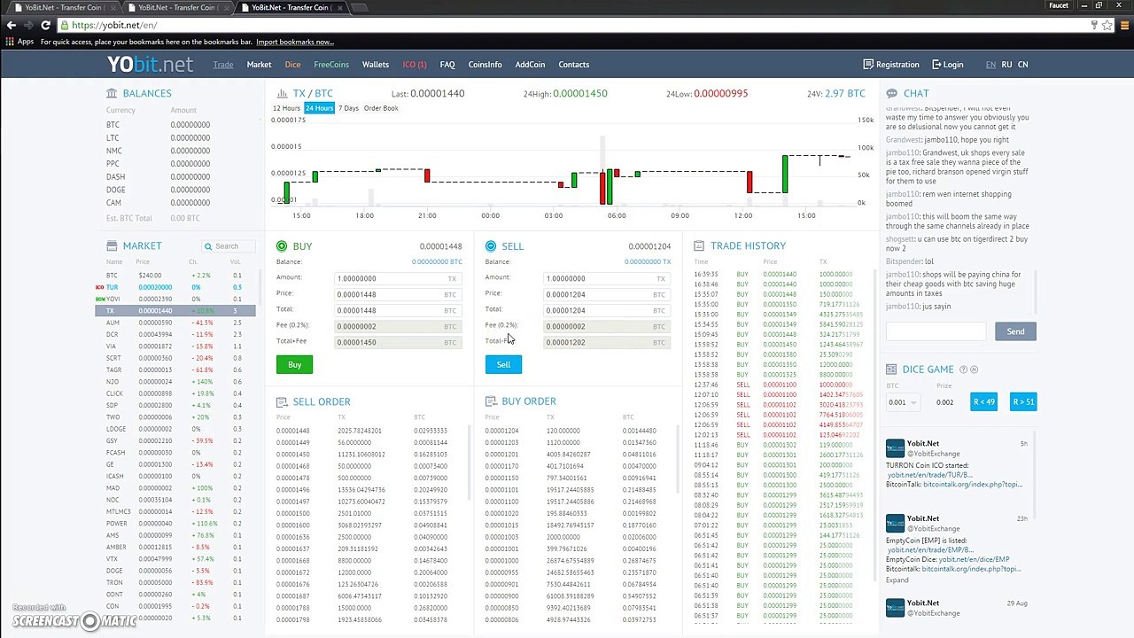Click the blue Sell button
This screenshot has height=638, width=1134.
point(503,364)
